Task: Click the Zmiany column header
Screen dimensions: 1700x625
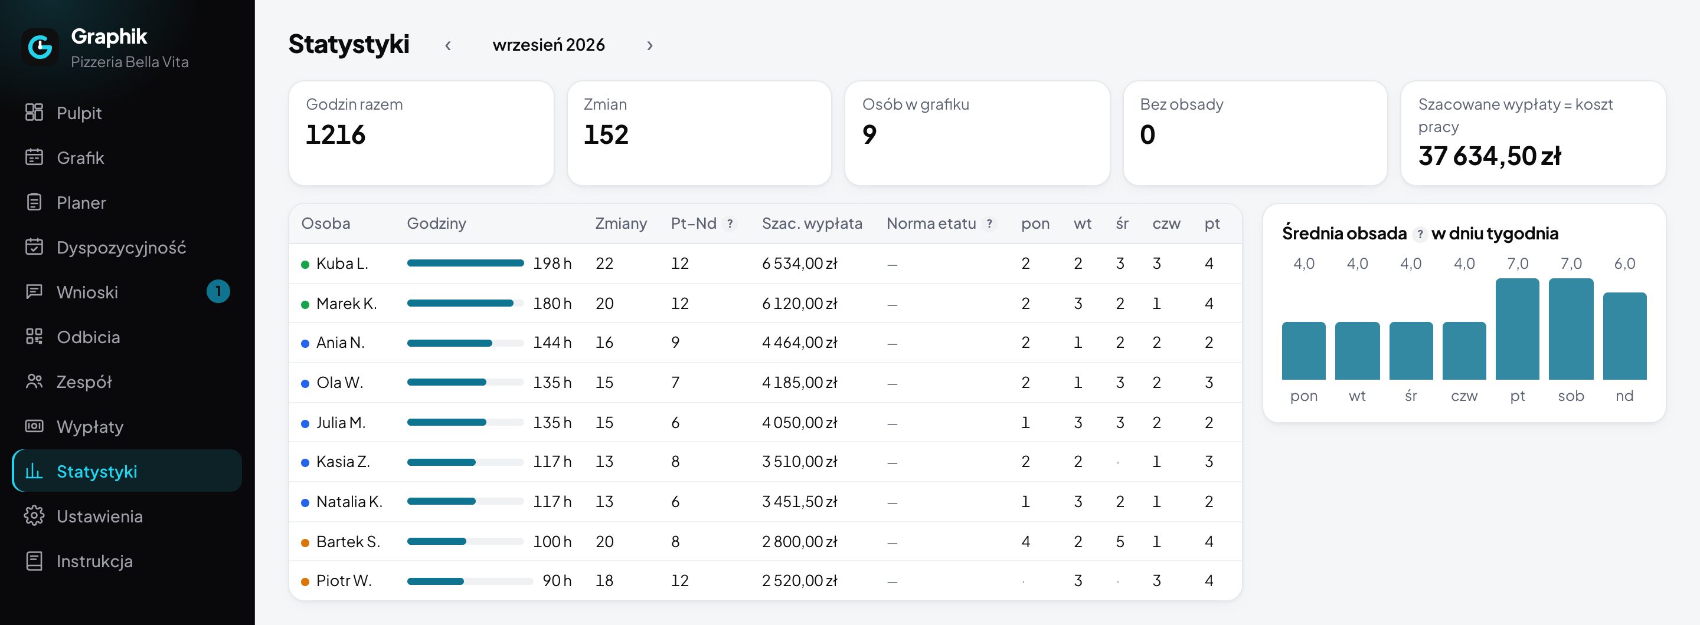Action: pyautogui.click(x=620, y=223)
